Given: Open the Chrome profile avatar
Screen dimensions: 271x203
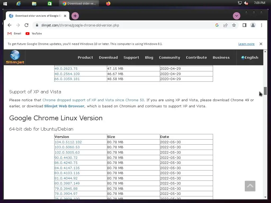Looking at the screenshot, I should tap(253, 25).
